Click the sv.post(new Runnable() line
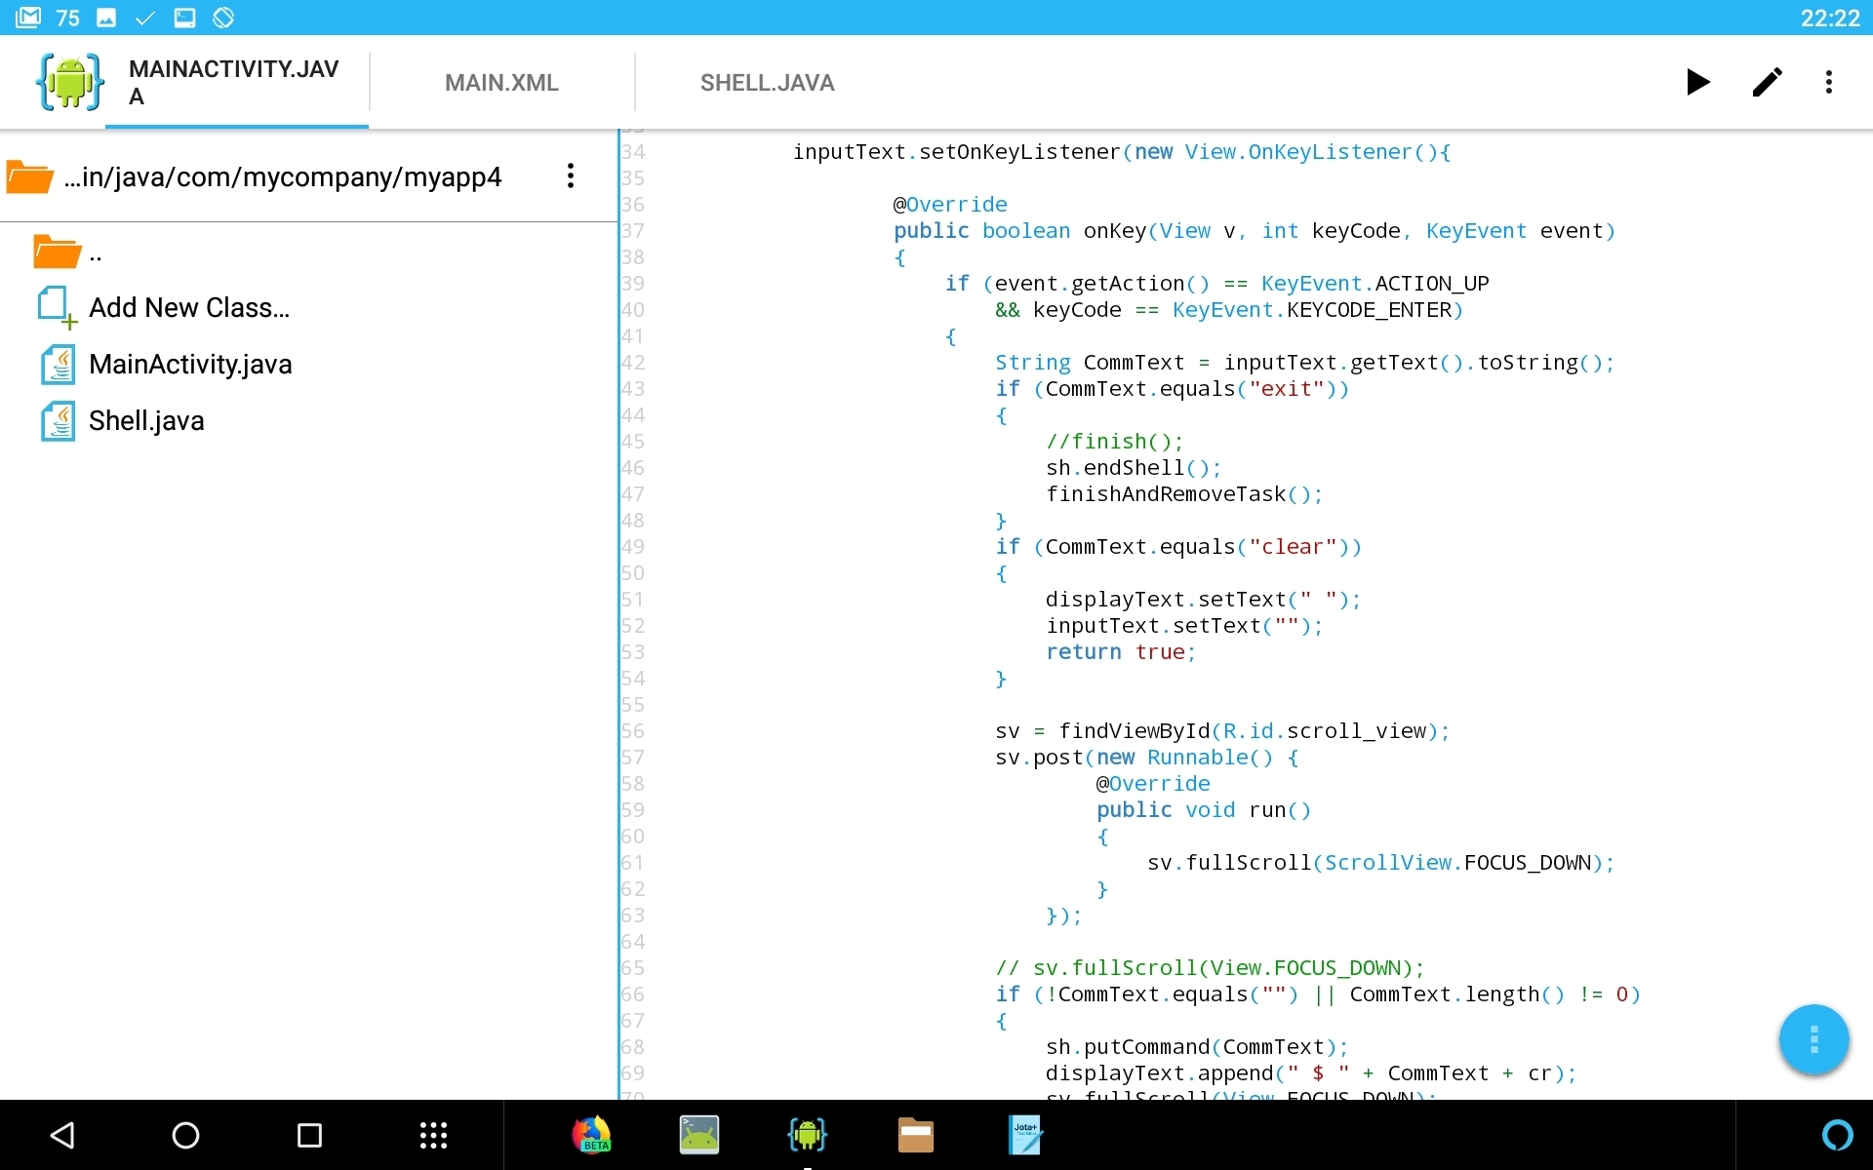1873x1170 pixels. (1146, 758)
